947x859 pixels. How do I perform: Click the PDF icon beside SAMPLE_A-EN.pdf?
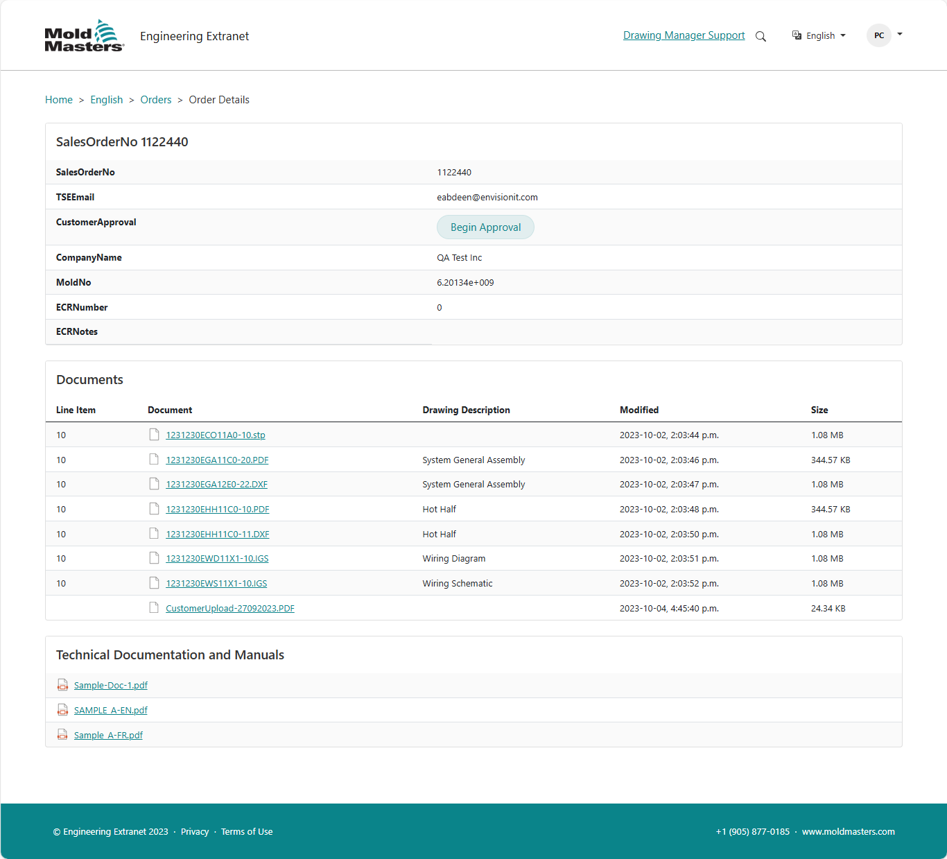tap(62, 710)
